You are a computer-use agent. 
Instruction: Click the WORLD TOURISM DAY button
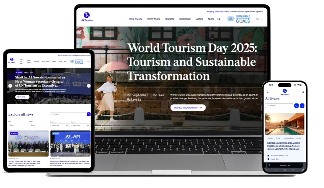188,108
